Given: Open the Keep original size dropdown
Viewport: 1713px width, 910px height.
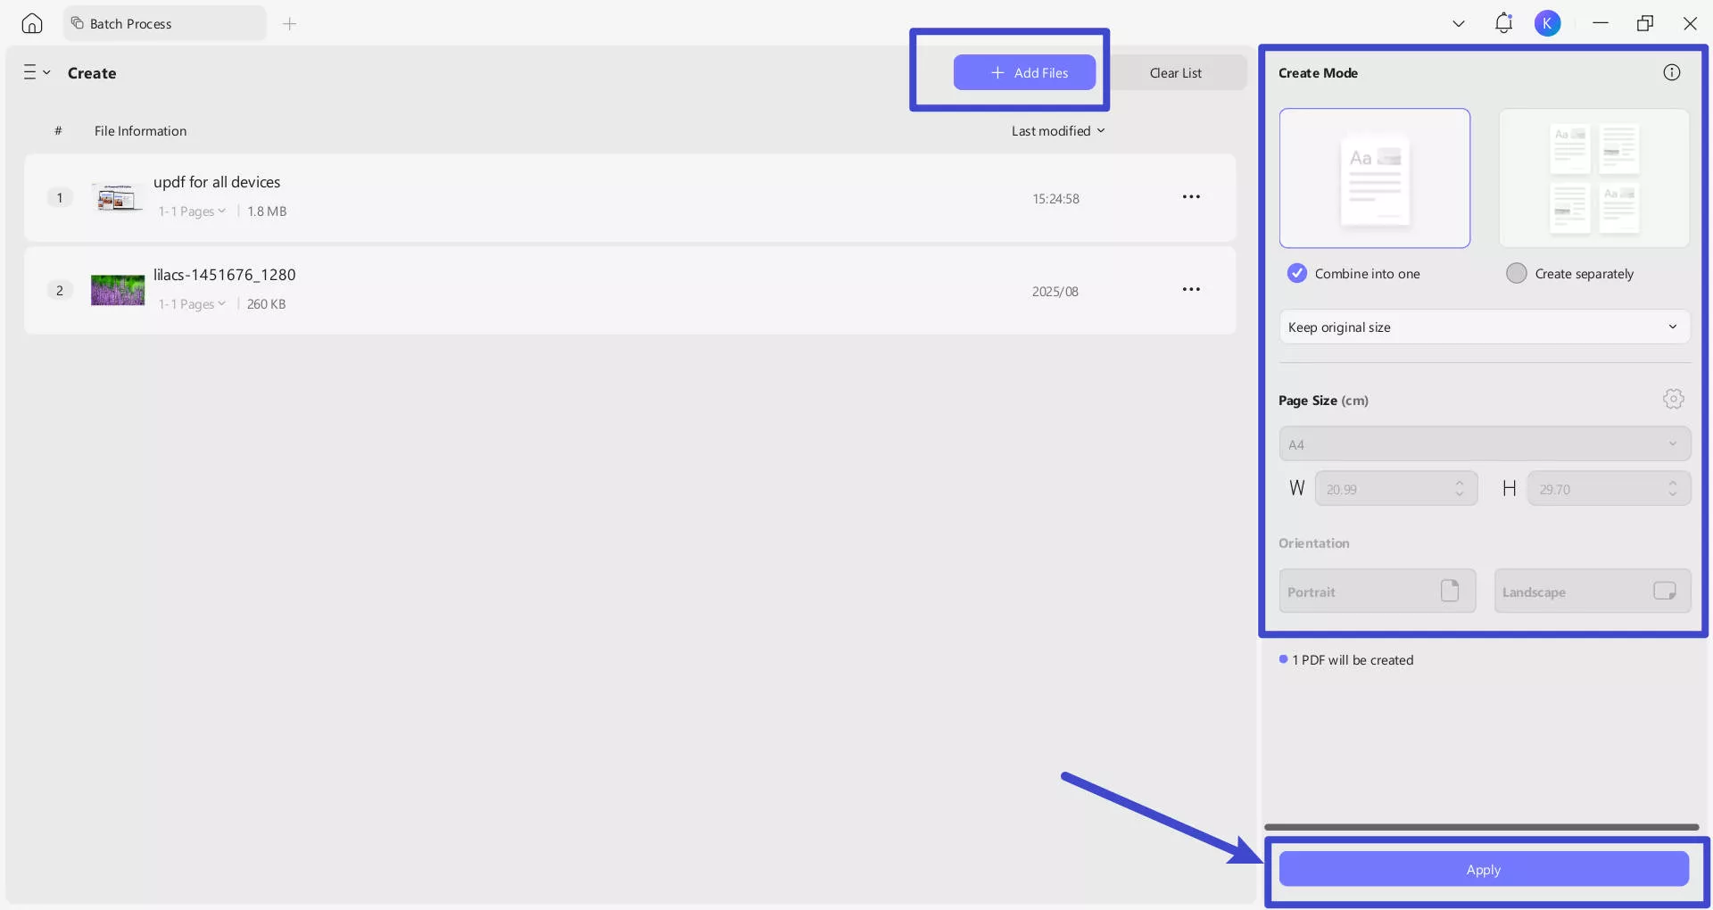Looking at the screenshot, I should click(x=1483, y=327).
